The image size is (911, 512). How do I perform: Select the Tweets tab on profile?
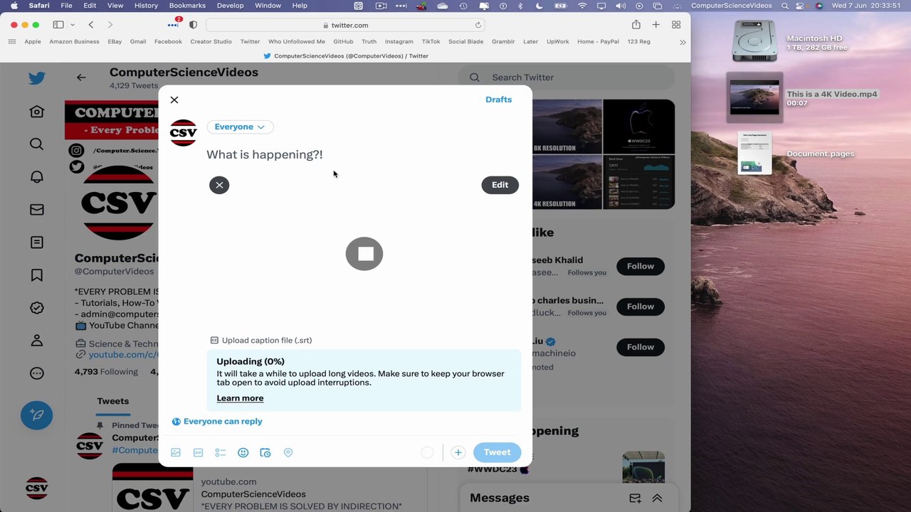coord(112,401)
